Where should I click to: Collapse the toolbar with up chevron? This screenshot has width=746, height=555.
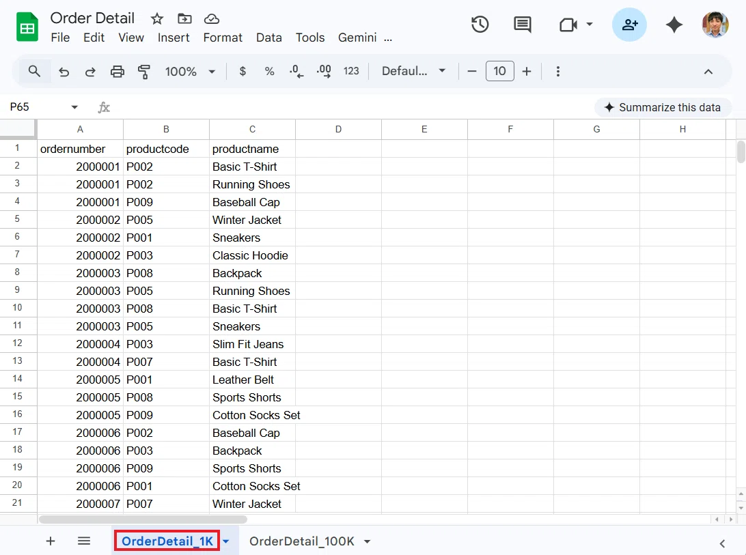pyautogui.click(x=708, y=71)
